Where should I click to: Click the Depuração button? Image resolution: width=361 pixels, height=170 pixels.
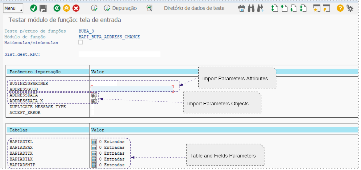120,8
